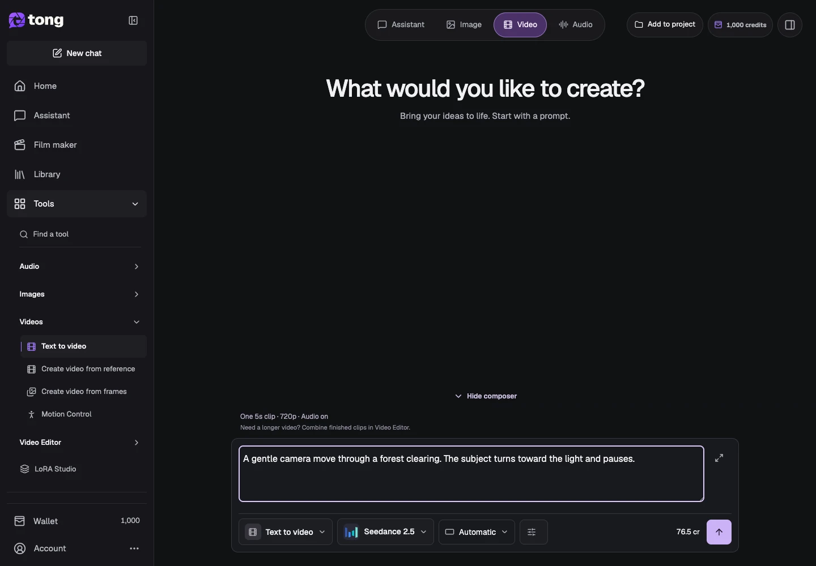Open Film maker from sidebar

tap(77, 145)
